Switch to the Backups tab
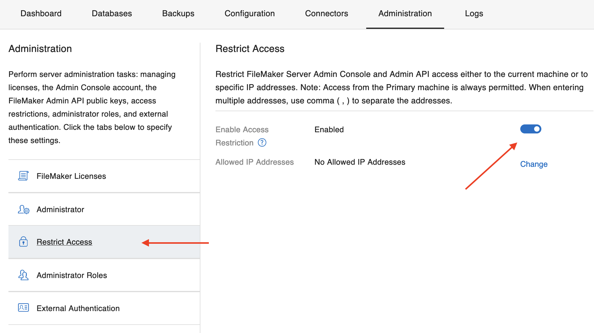This screenshot has height=333, width=594. pyautogui.click(x=178, y=14)
